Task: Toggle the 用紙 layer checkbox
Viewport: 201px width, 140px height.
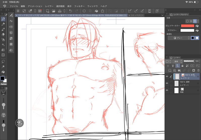Action: [171, 90]
